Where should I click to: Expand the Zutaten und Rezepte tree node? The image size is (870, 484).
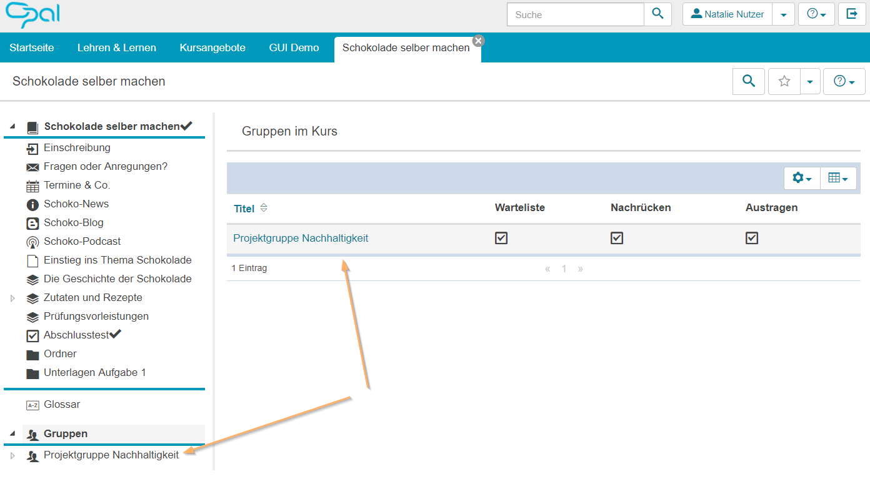[x=12, y=299]
